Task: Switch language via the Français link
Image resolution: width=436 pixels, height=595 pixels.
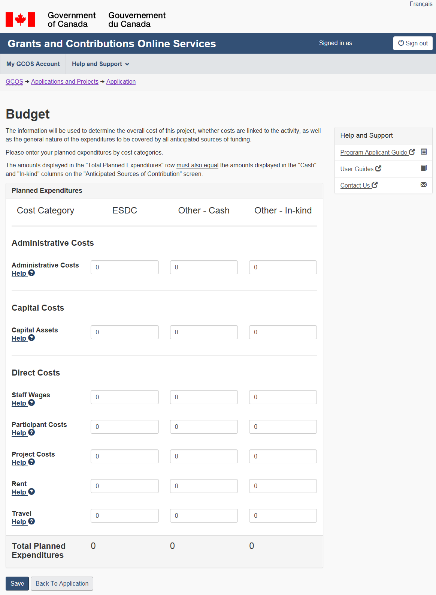Action: coord(421,4)
